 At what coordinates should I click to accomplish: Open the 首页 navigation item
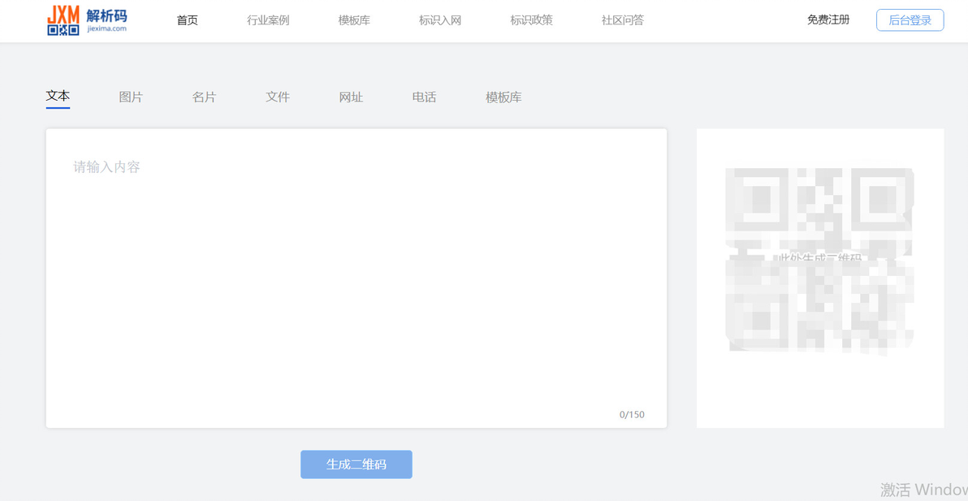(187, 20)
